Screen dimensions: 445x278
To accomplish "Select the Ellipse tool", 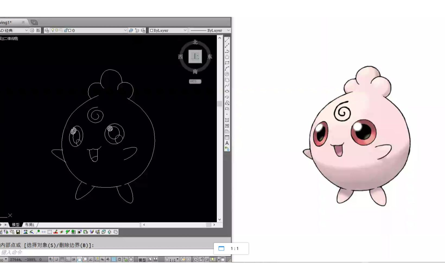I will pos(227,91).
